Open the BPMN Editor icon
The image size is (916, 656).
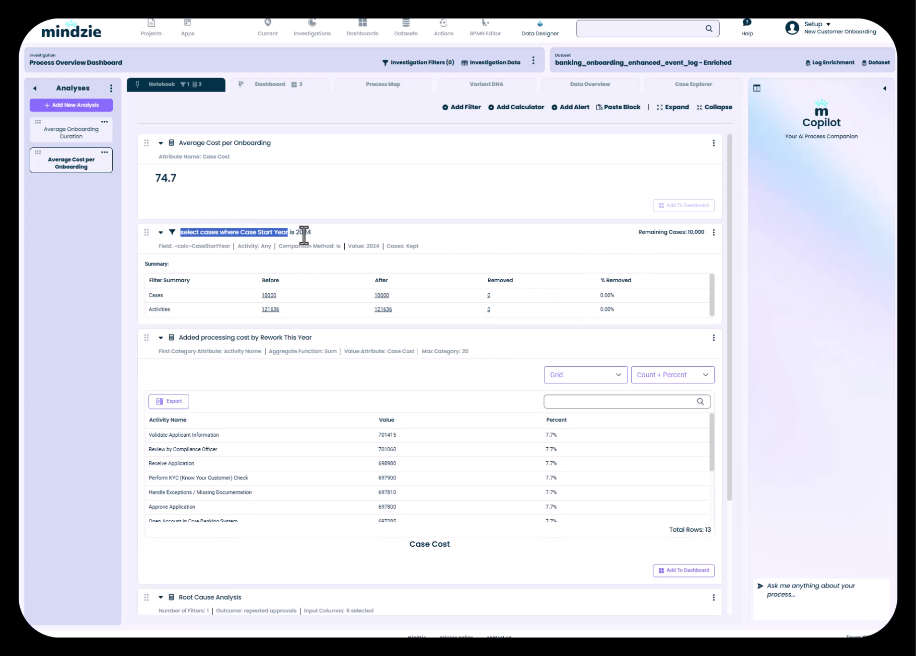(x=485, y=24)
